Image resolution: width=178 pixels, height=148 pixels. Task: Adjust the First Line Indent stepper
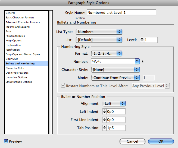coord(105,120)
